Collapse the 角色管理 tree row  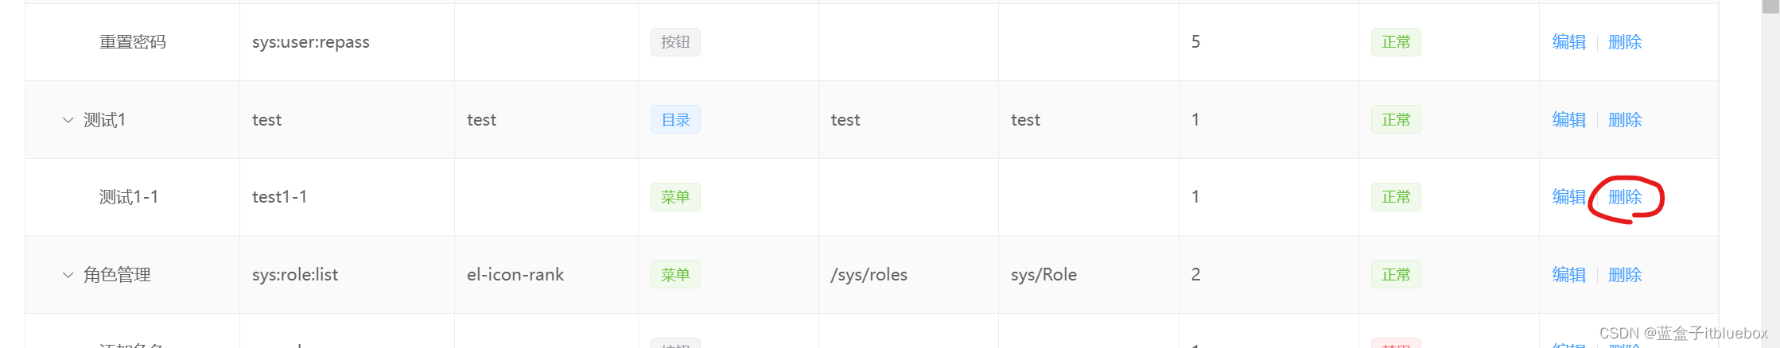[x=68, y=275]
